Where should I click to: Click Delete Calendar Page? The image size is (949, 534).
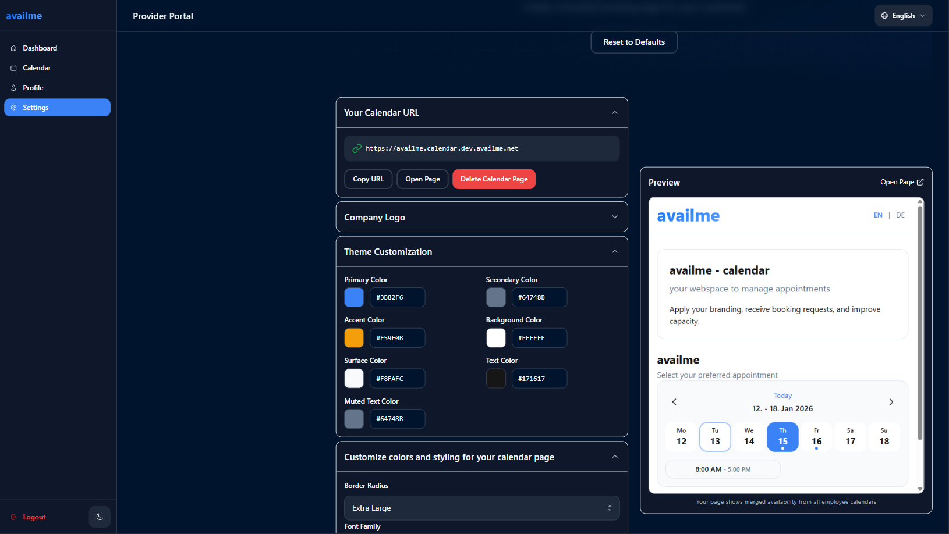tap(494, 179)
